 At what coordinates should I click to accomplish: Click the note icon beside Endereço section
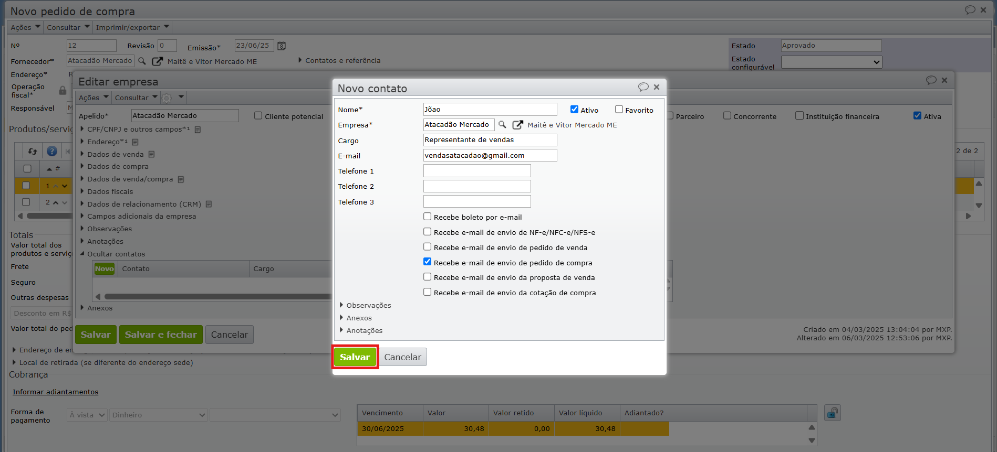(x=135, y=142)
